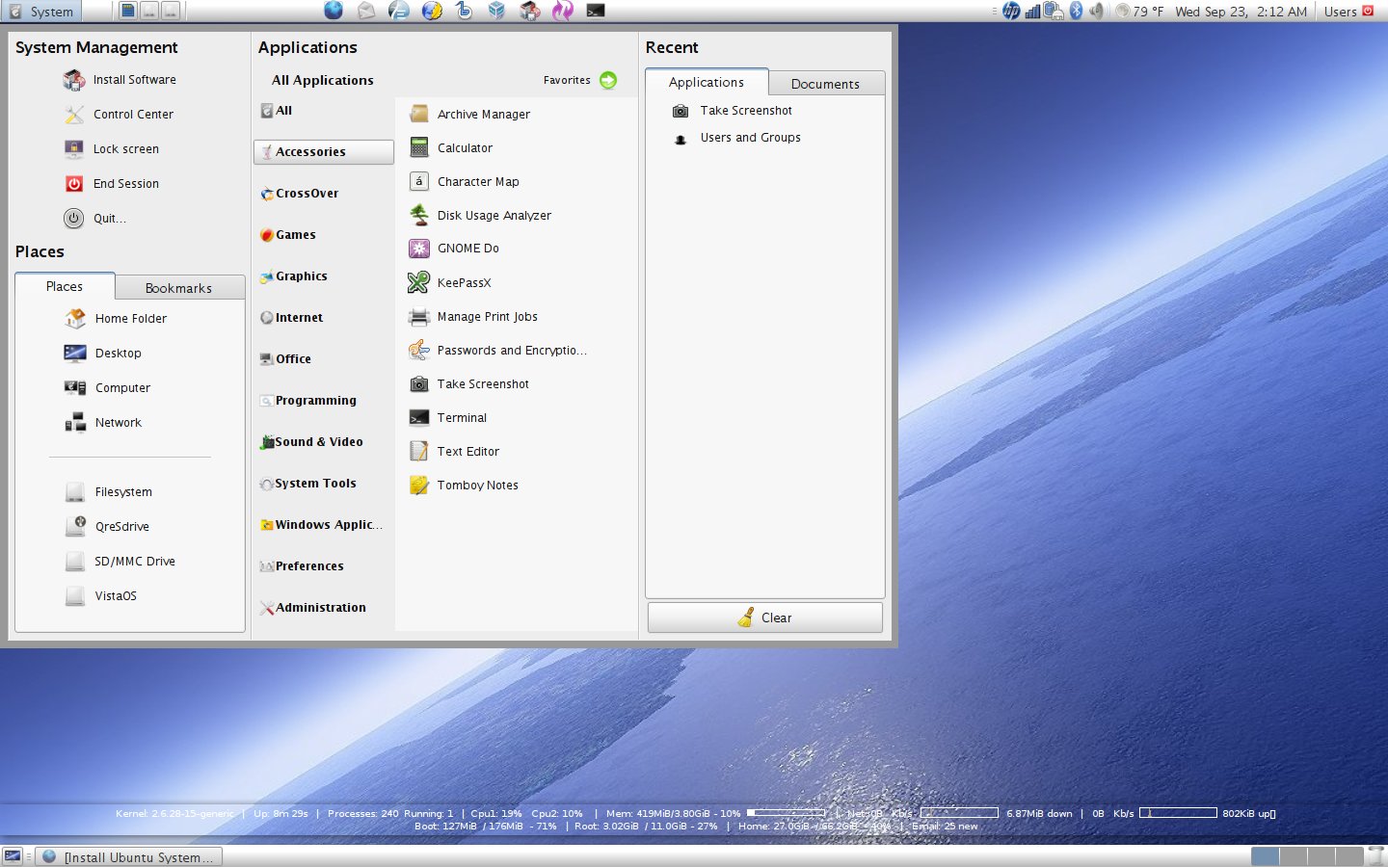1388x867 pixels.
Task: Click the 79 °F weather applet
Action: (1139, 12)
